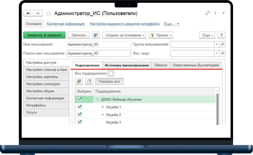Click the back navigation arrow
The height and width of the screenshot is (155, 253).
(x=28, y=13)
